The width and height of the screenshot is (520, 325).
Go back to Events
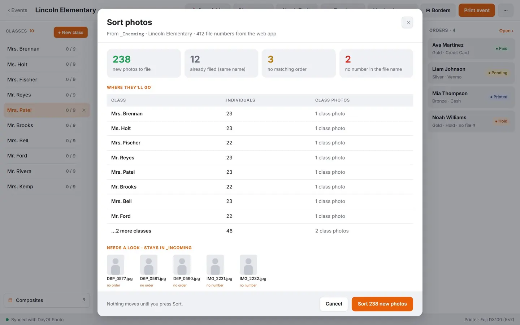click(17, 10)
